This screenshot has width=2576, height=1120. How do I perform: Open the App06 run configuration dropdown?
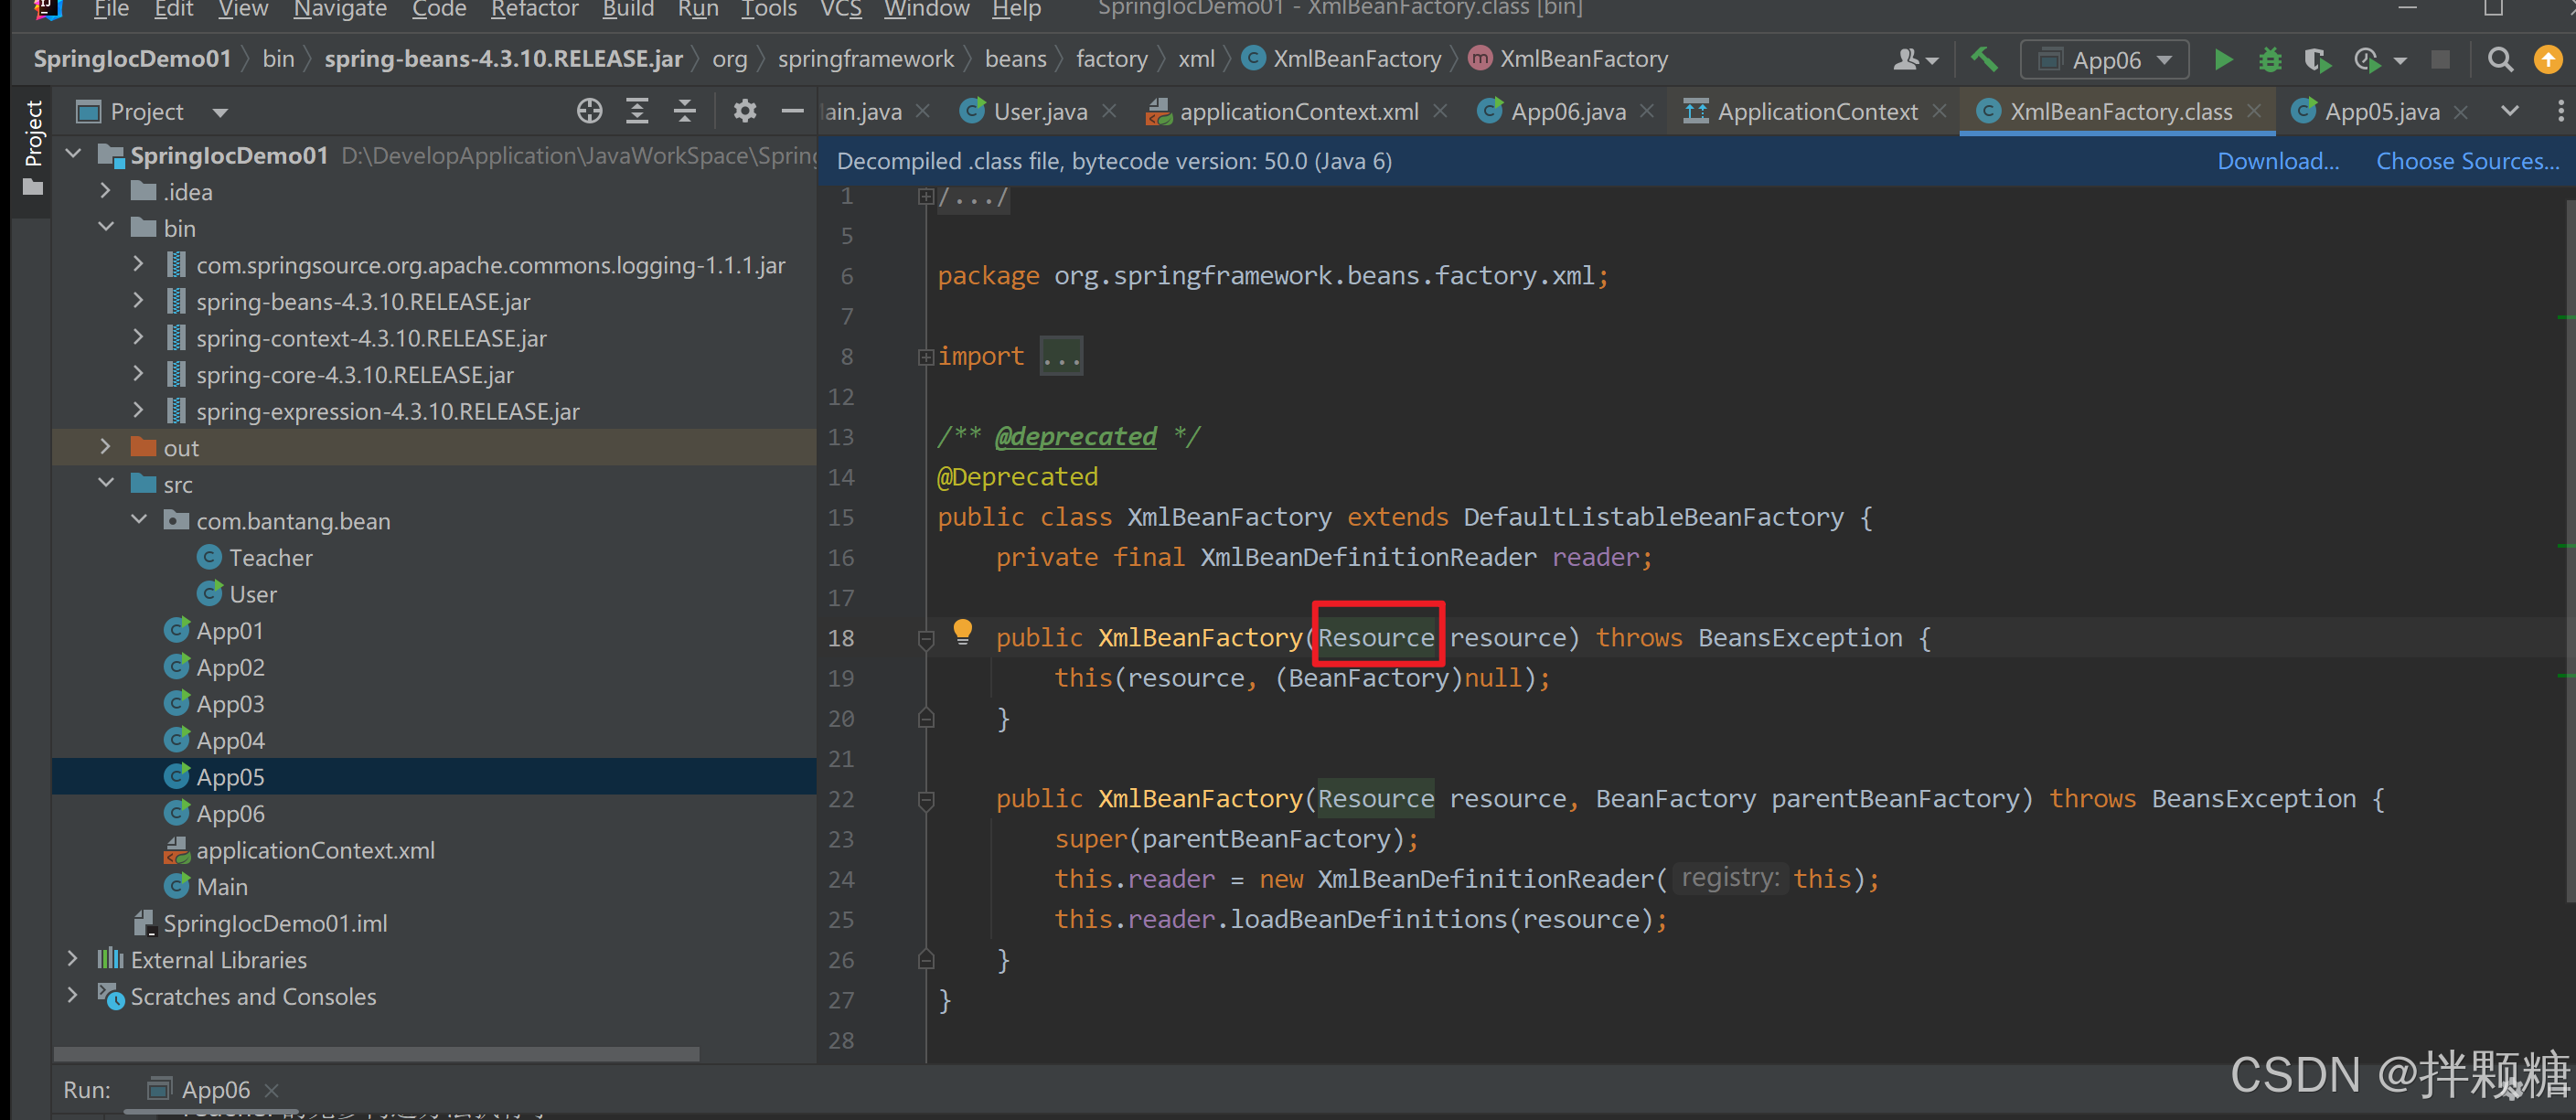coord(2104,60)
